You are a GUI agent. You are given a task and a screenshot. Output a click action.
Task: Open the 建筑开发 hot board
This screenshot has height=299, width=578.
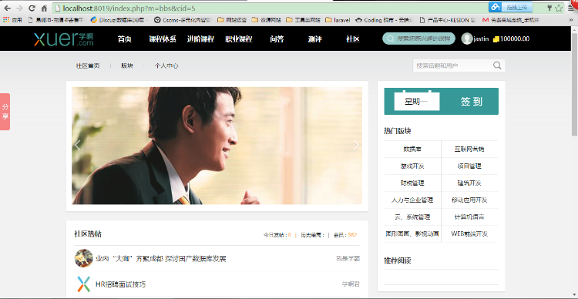(469, 183)
